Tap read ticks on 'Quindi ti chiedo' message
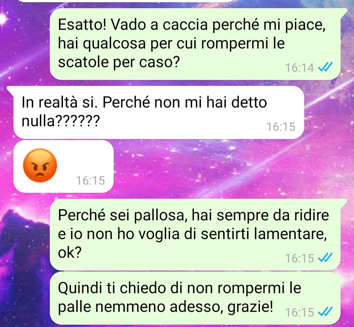The width and height of the screenshot is (354, 327). click(325, 312)
